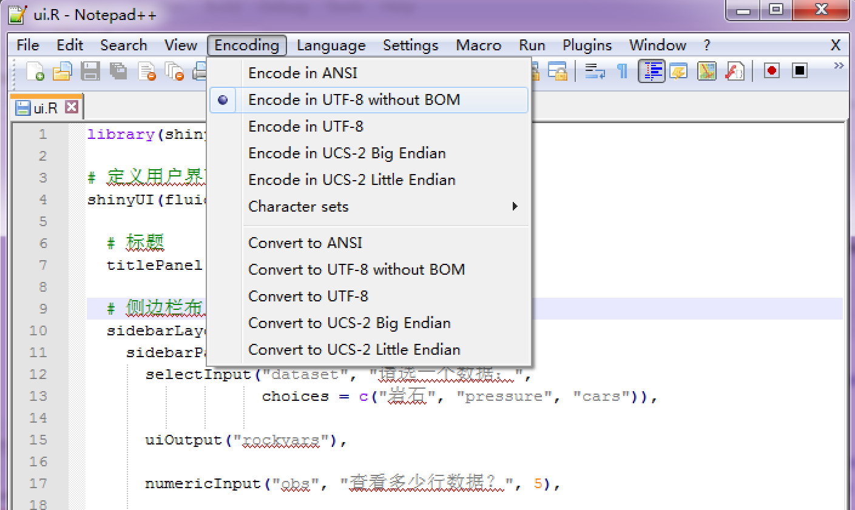
Task: Open the Document Map panel
Action: pos(706,70)
